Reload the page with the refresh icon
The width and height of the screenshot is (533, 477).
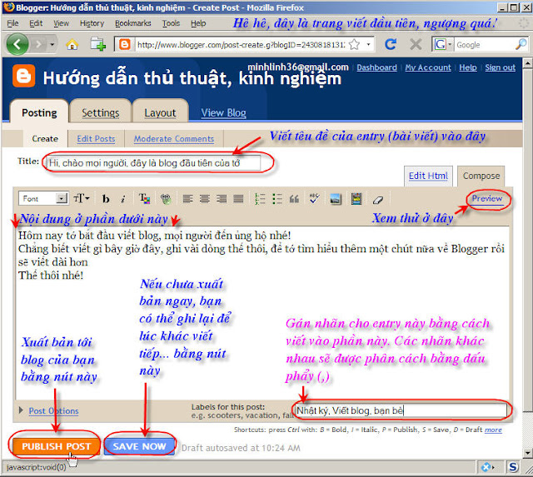pos(391,44)
